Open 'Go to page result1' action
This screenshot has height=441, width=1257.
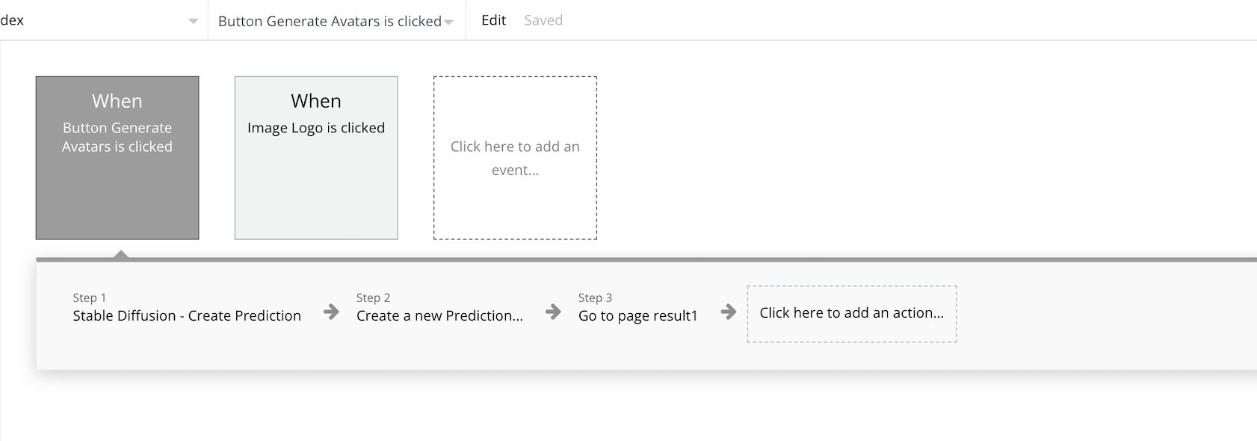pyautogui.click(x=637, y=315)
